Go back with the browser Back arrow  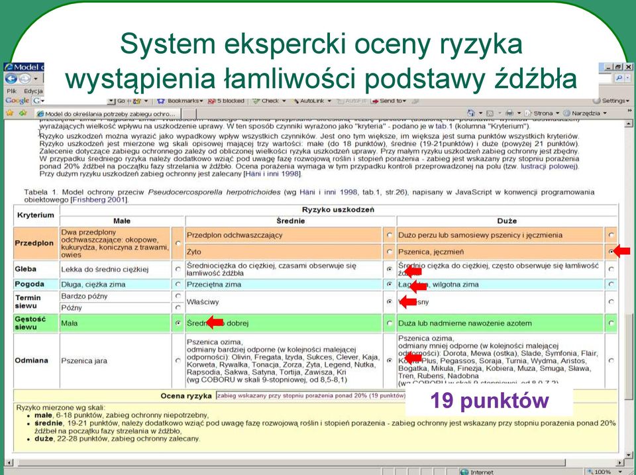11,78
